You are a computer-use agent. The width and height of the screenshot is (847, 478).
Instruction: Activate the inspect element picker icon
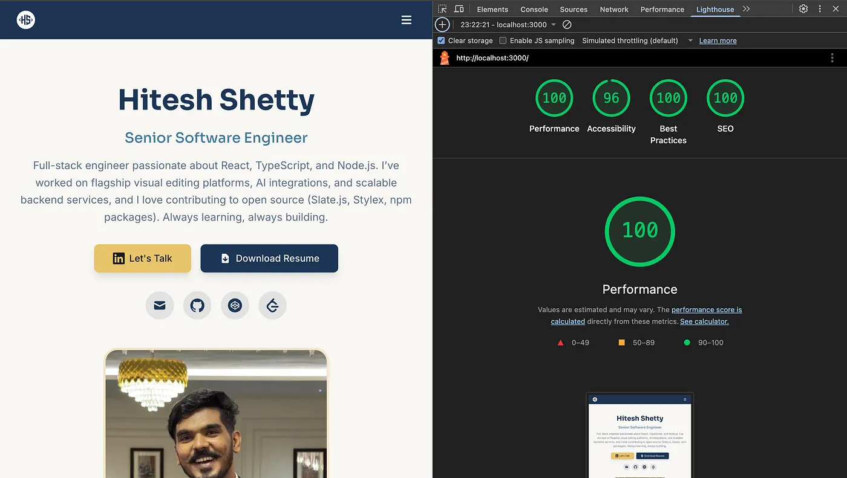442,9
